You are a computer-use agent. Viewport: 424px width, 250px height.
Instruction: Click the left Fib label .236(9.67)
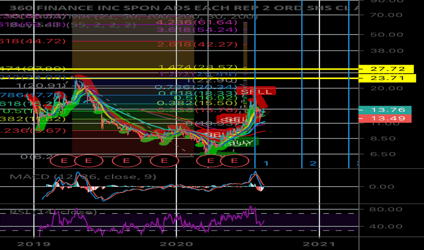point(33,130)
